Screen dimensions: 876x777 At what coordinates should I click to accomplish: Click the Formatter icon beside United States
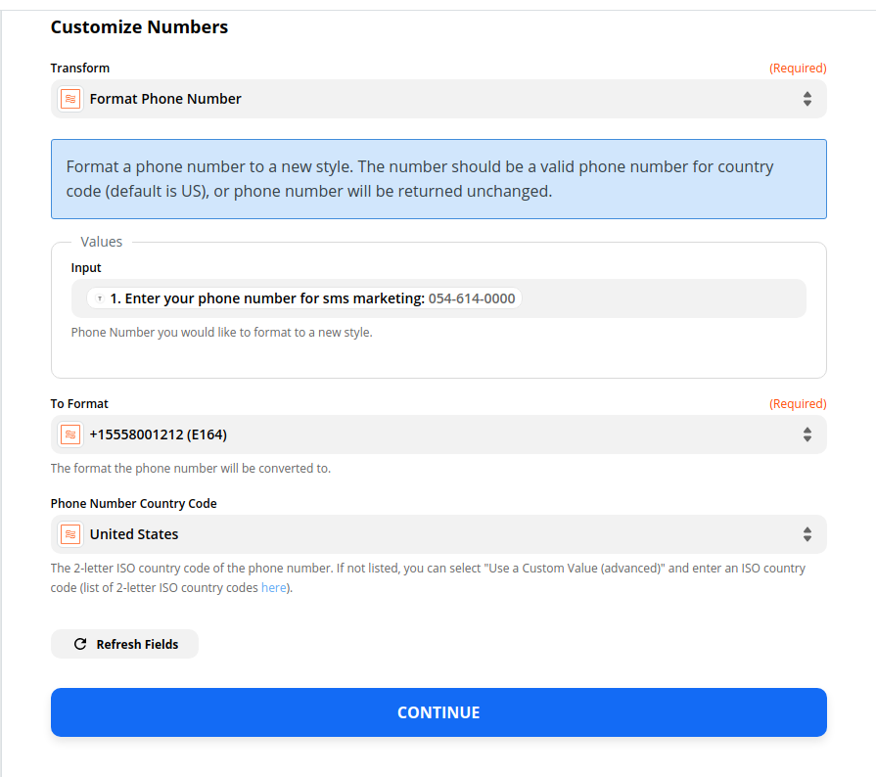70,534
